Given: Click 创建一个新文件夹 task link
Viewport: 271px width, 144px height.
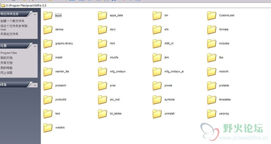Looking at the screenshot, I should (12, 21).
